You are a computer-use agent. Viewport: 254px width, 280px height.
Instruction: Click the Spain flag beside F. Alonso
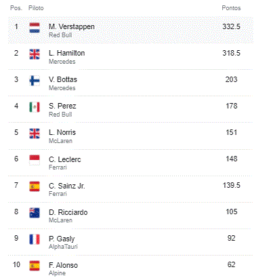[35, 266]
